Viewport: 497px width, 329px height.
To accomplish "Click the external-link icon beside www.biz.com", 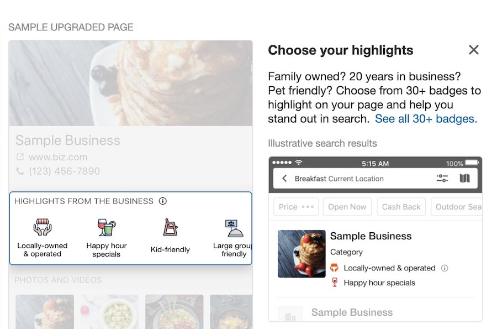I will click(x=20, y=157).
